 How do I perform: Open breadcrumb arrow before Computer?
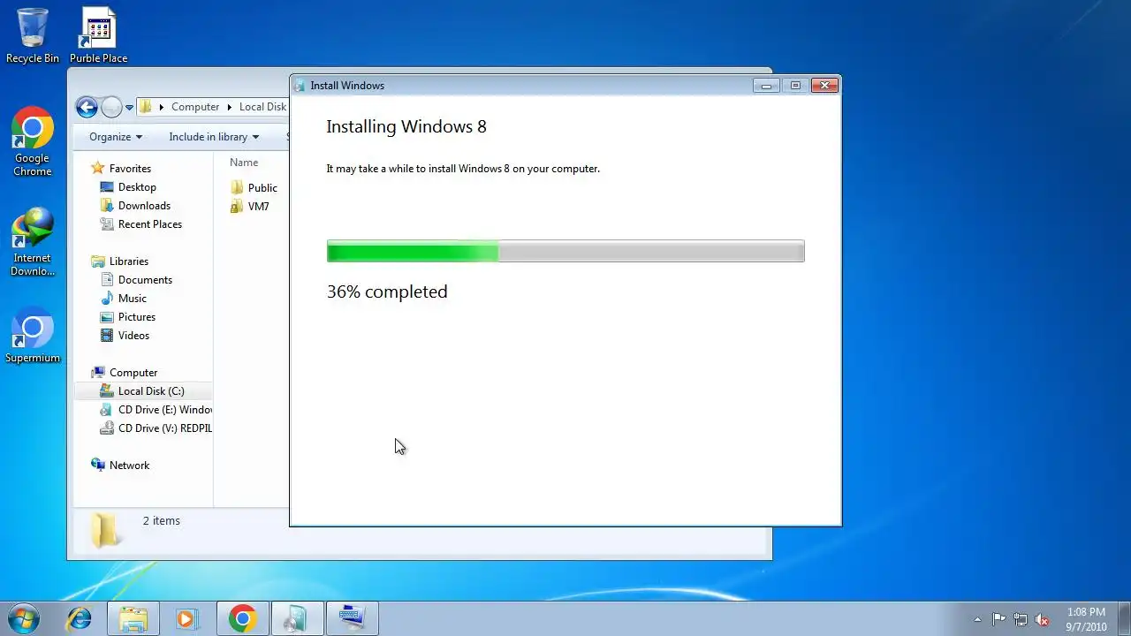[161, 107]
